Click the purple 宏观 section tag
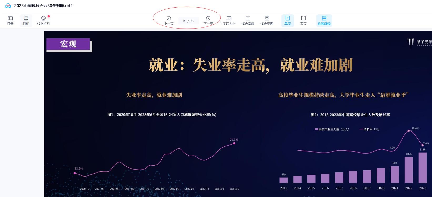Screen dimensions: 432x197 68,44
